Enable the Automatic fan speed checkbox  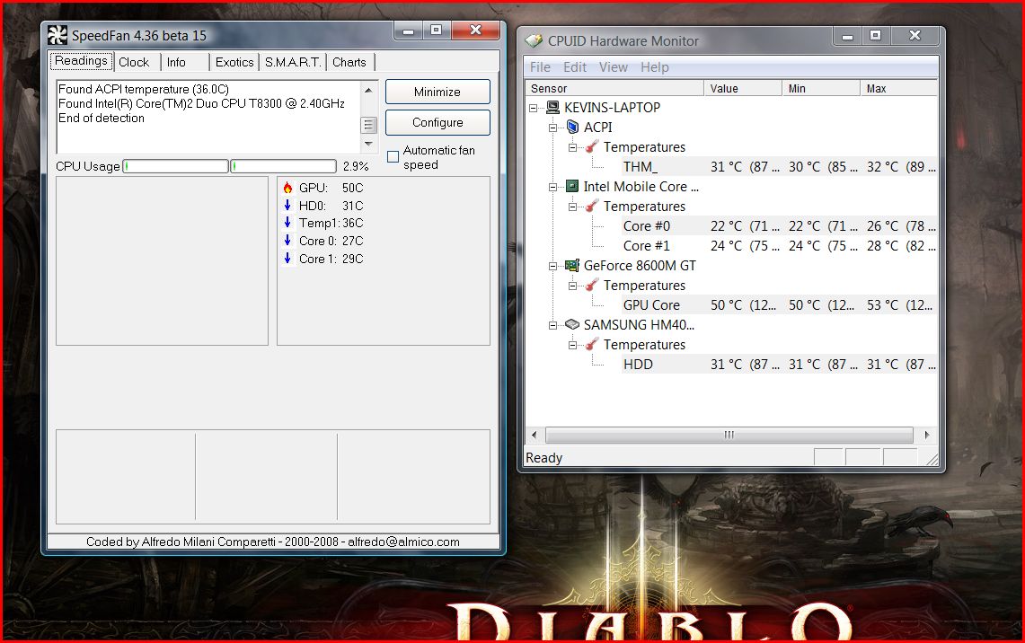(393, 157)
